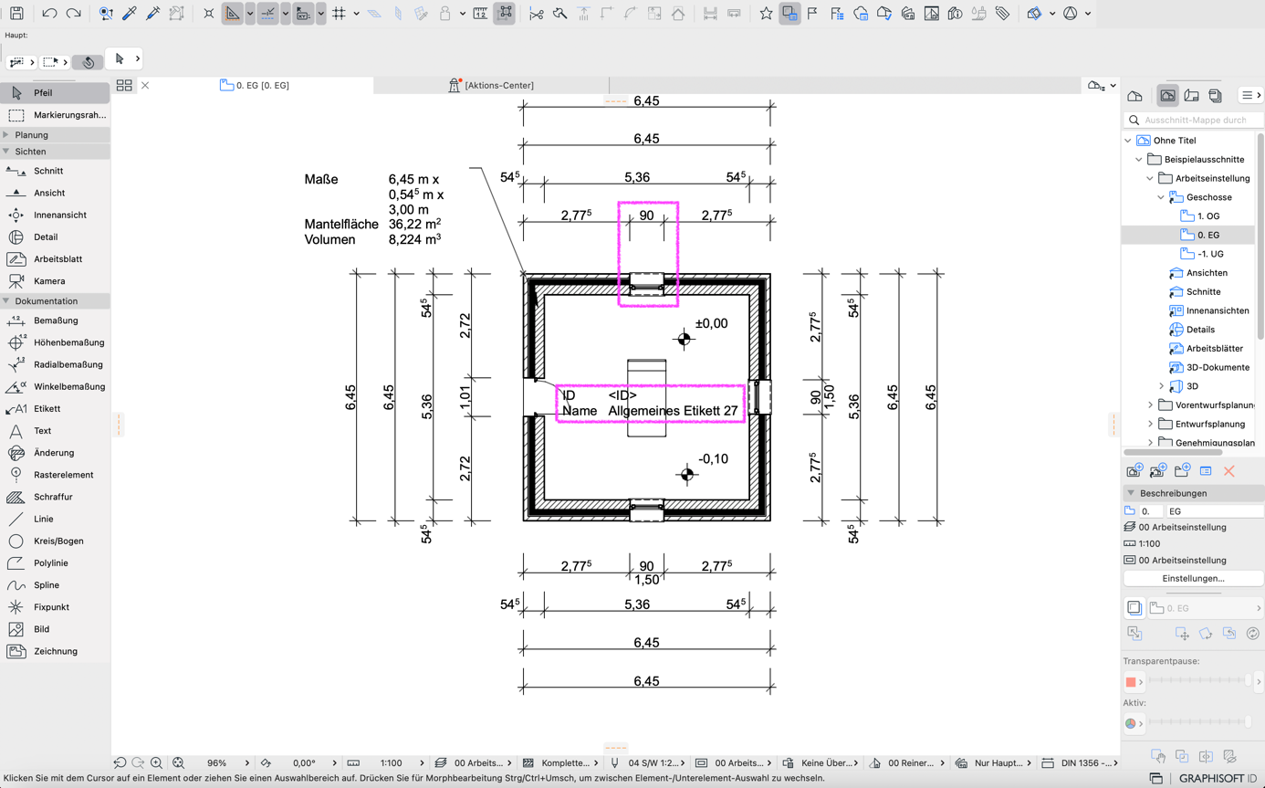
Task: Click the zoom-in magnifier in bottom bar
Action: [x=157, y=762]
